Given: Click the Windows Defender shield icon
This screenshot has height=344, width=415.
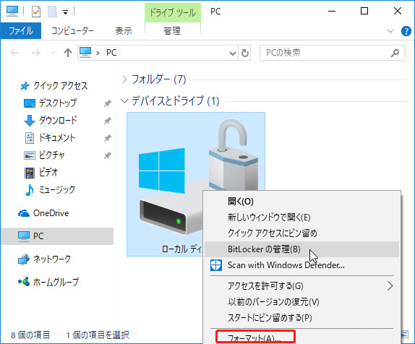Looking at the screenshot, I should pyautogui.click(x=216, y=265).
